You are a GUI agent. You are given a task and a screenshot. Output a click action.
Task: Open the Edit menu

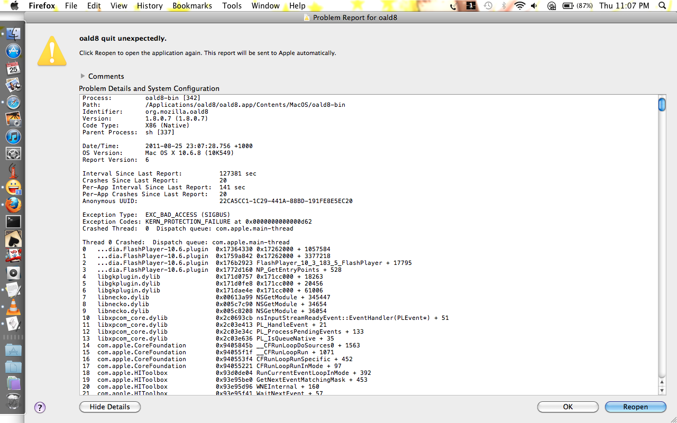pyautogui.click(x=94, y=6)
